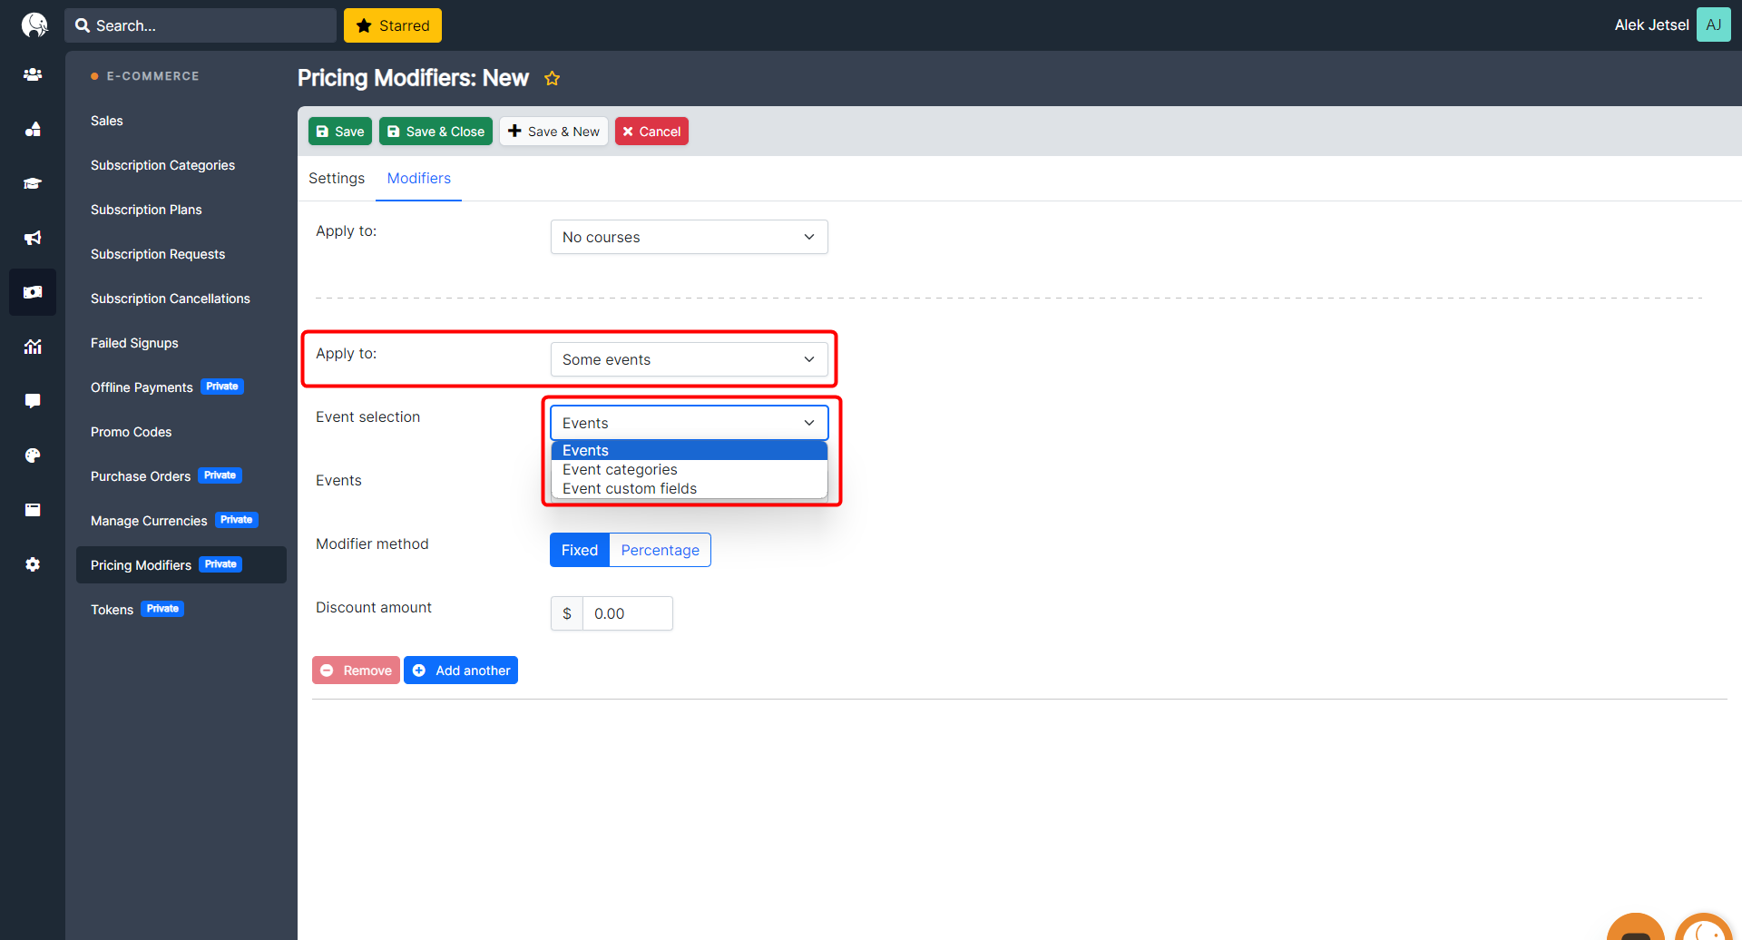This screenshot has width=1742, height=940.
Task: Open the graduation cap learning icon
Action: (x=33, y=183)
